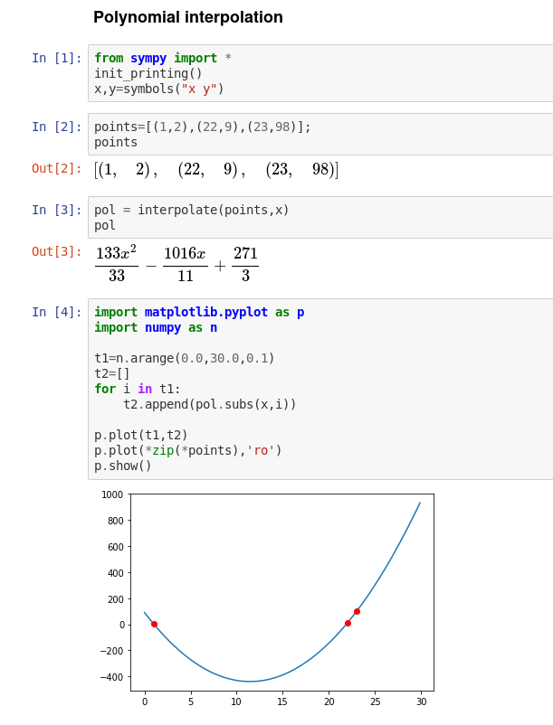
Task: Click the "from sympy import *" code line
Action: [163, 58]
